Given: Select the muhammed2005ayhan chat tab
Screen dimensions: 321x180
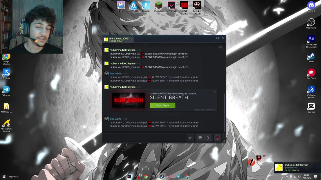Looking at the screenshot, I should coord(118,39).
